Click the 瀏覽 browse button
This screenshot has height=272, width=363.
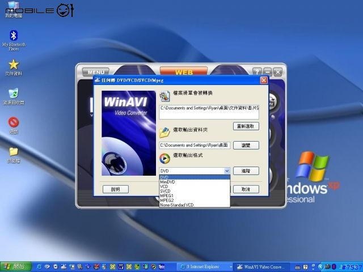click(246, 145)
